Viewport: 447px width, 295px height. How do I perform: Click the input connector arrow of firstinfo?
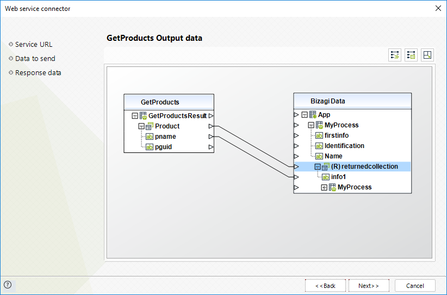point(296,136)
